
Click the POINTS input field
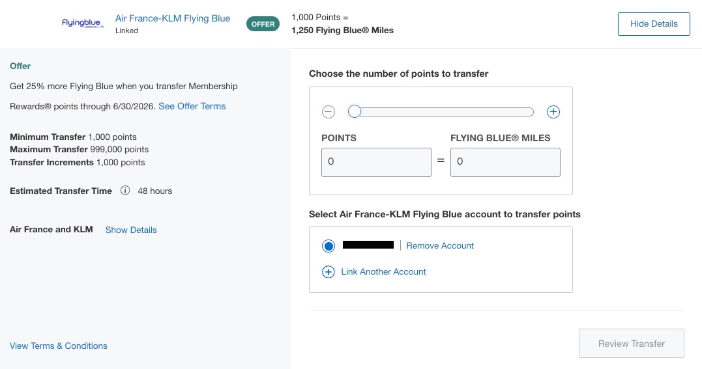[x=377, y=162]
